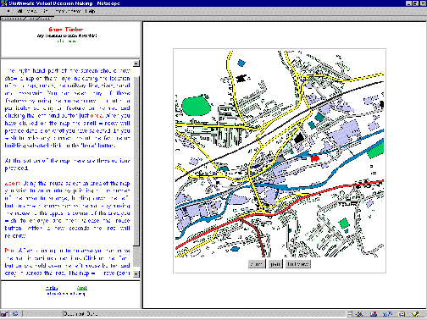Select the green square in the map's lower right
The height and width of the screenshot is (320, 427).
344,223
